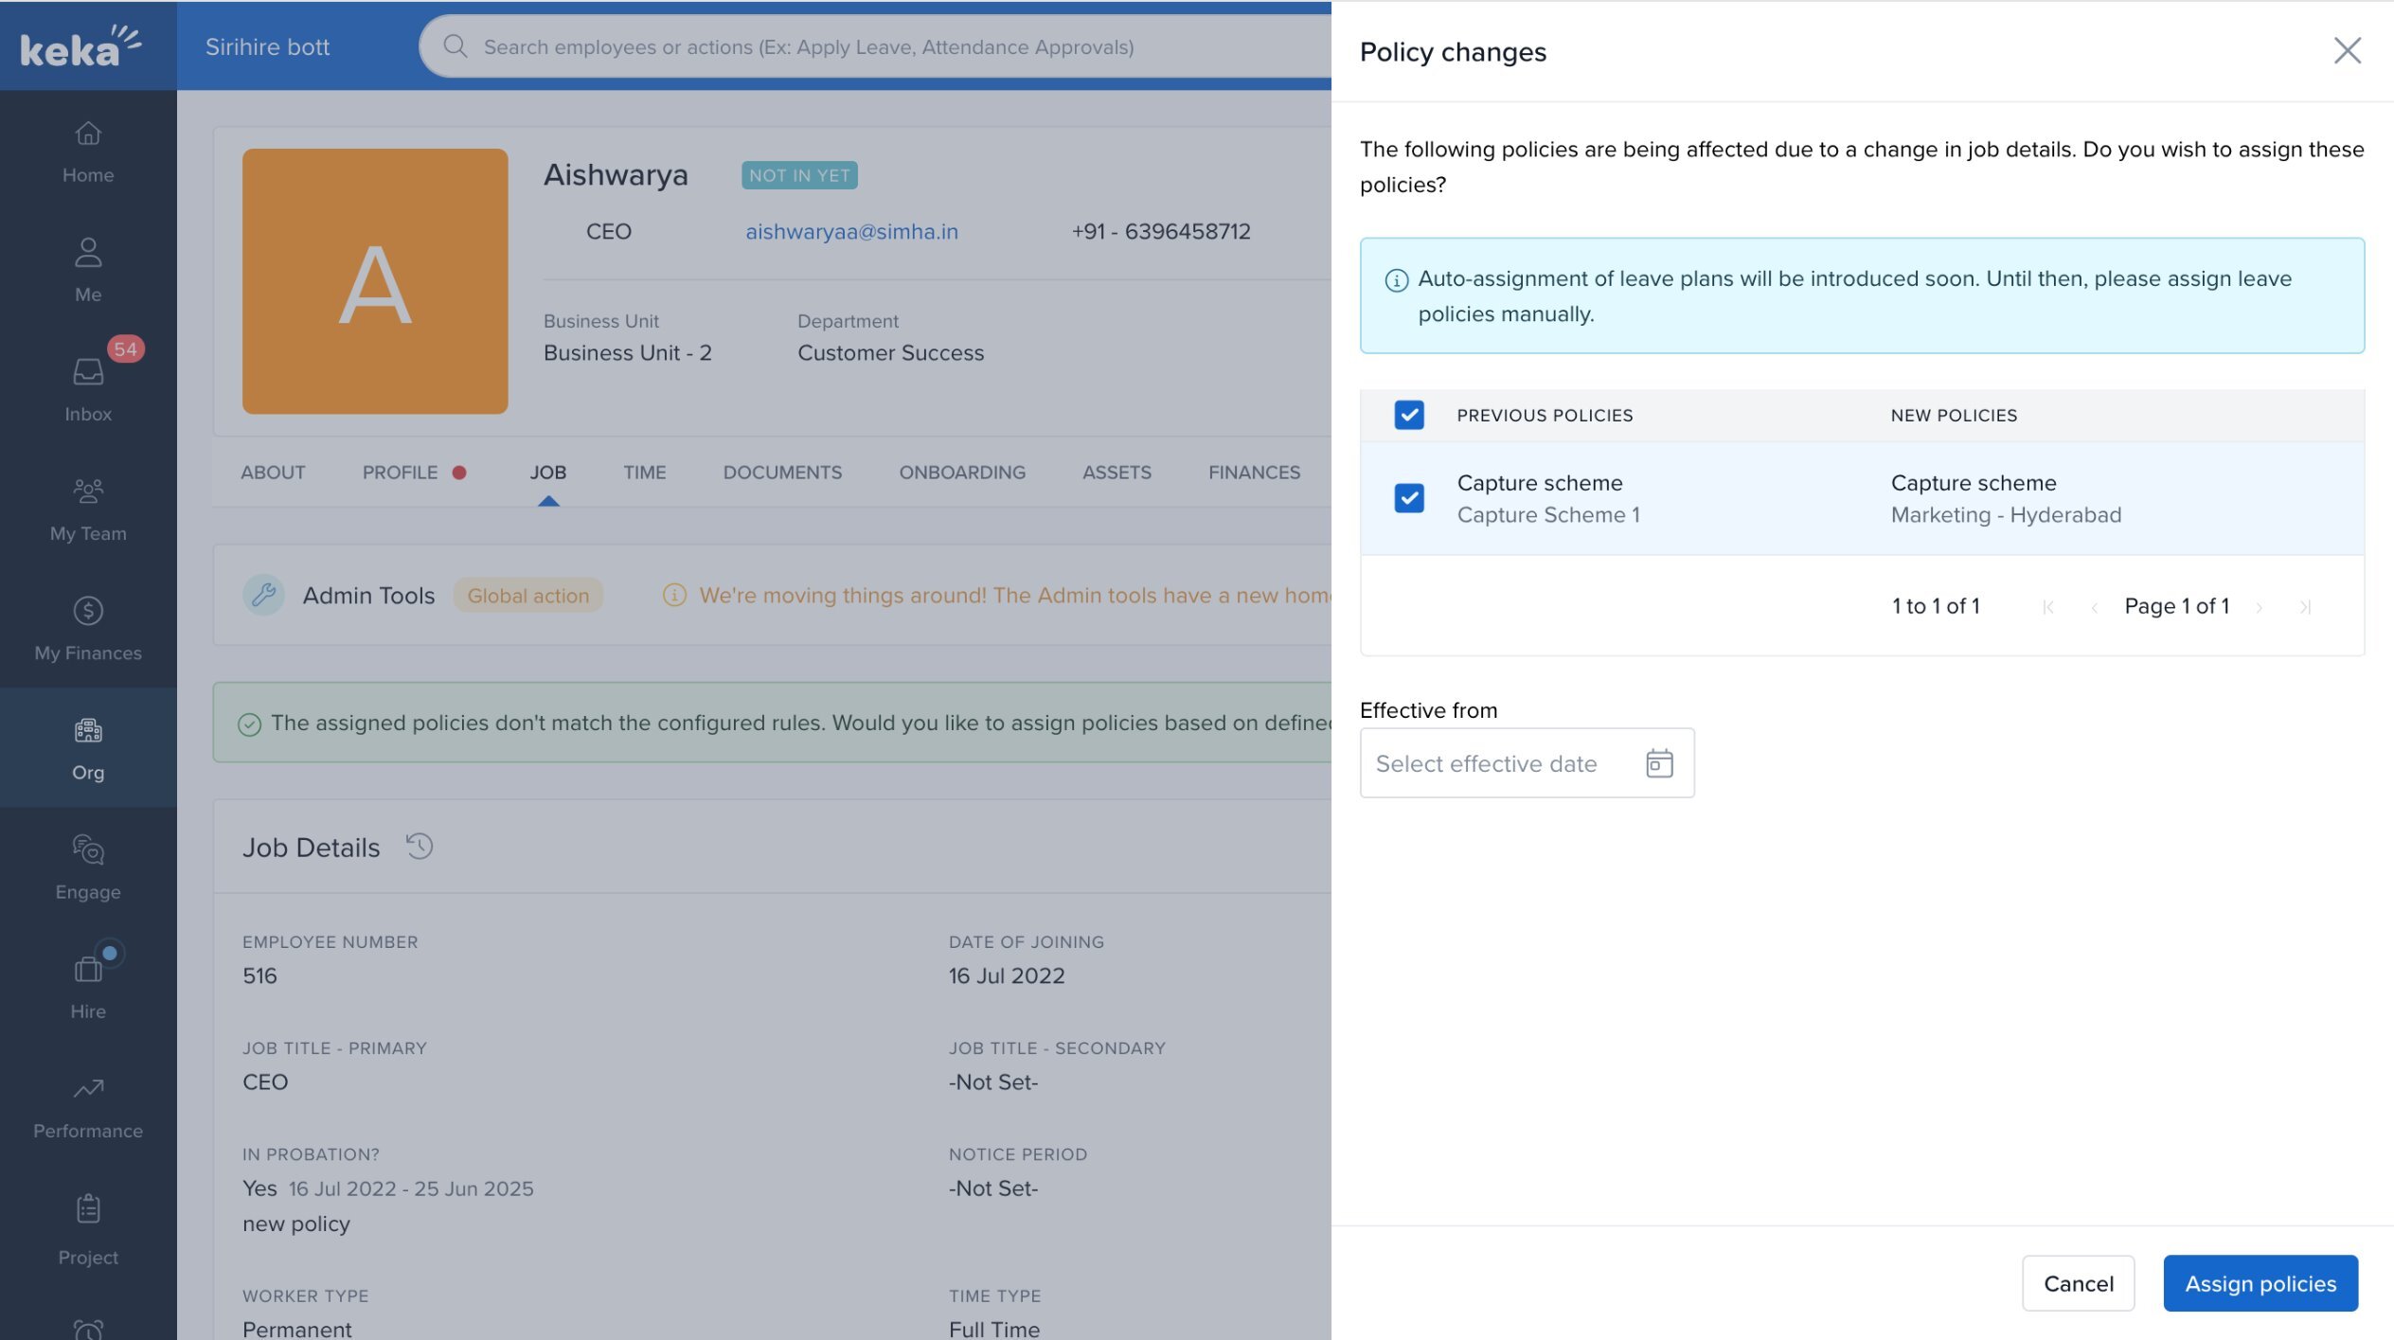Image resolution: width=2394 pixels, height=1340 pixels.
Task: Open the Inbox with 54 notifications
Action: pos(88,372)
